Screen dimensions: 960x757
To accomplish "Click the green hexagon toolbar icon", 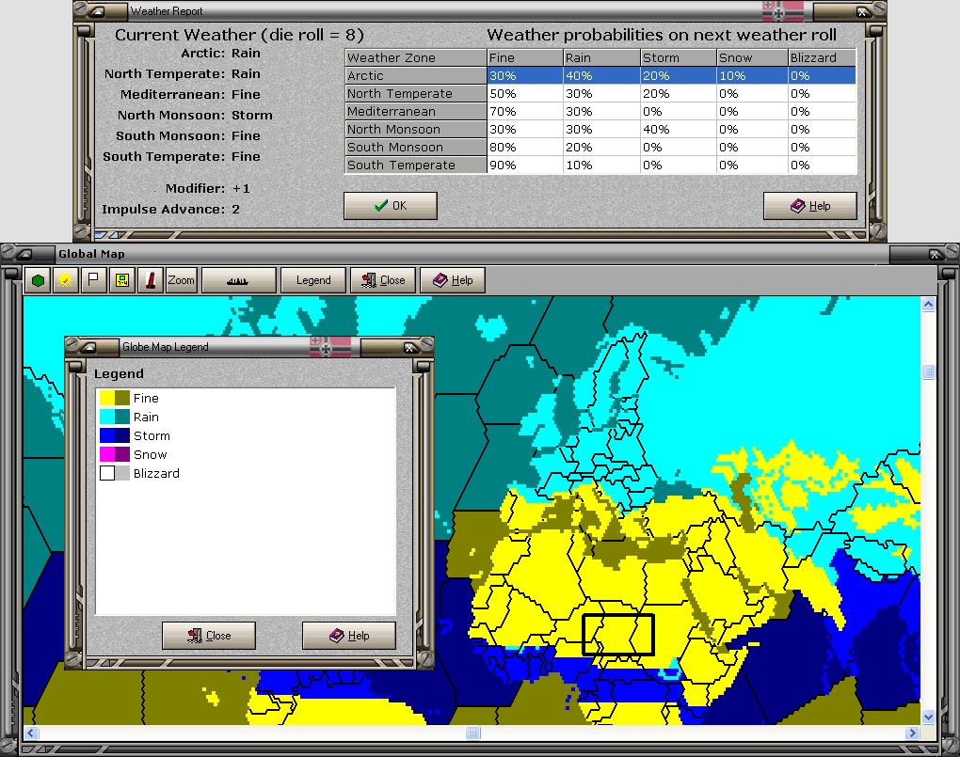I will coord(39,280).
